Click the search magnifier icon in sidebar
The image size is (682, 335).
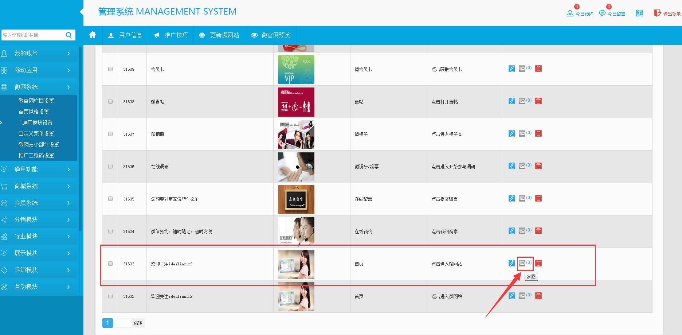click(68, 35)
